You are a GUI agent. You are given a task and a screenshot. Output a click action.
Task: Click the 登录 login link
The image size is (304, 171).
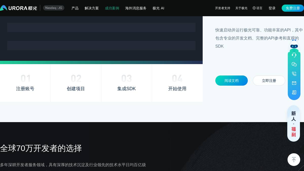(x=272, y=8)
